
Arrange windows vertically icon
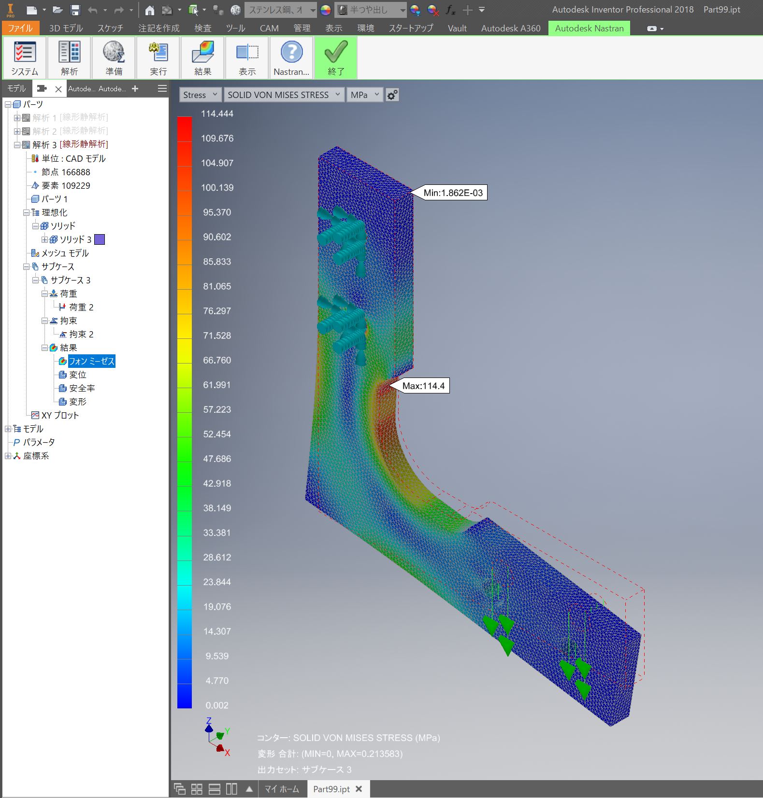232,789
